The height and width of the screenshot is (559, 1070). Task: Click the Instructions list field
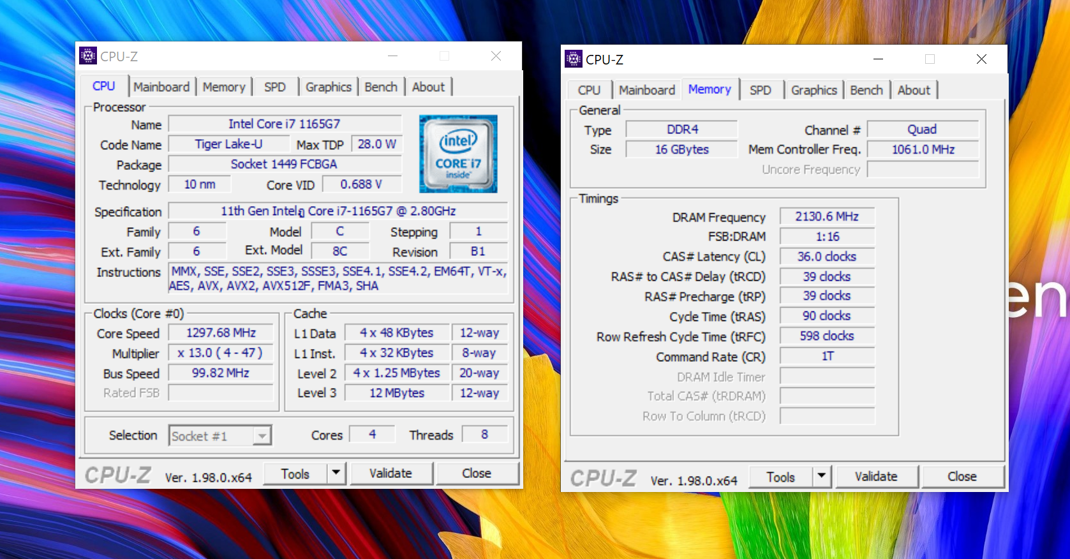[x=338, y=279]
